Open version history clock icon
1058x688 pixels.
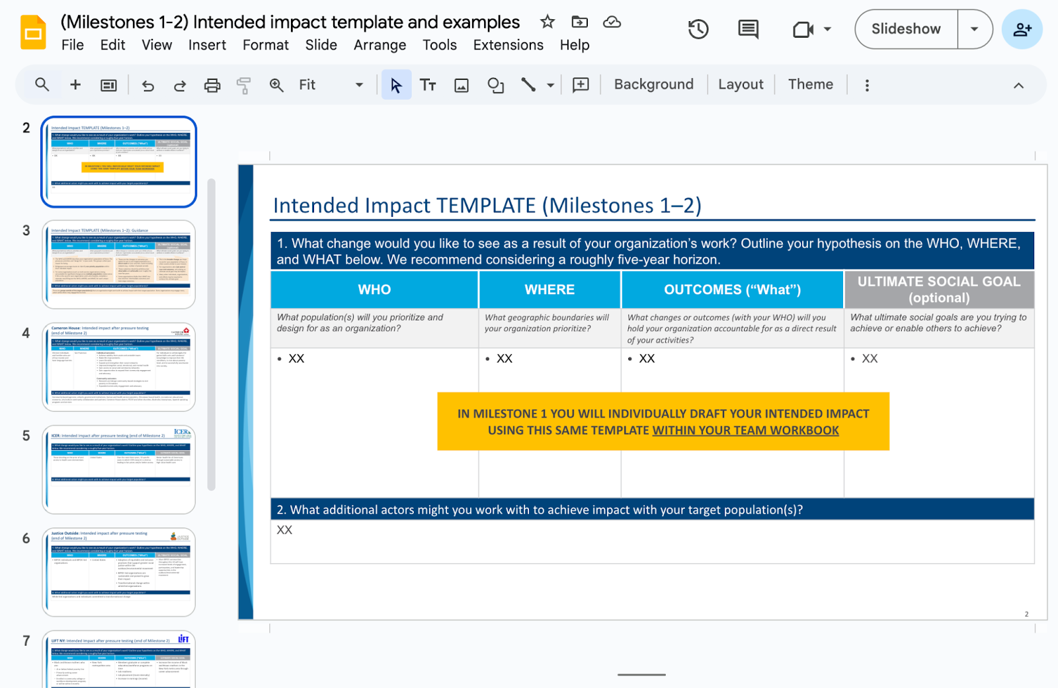(x=698, y=29)
